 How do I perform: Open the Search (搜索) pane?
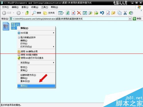pyautogui.click(x=36, y=13)
